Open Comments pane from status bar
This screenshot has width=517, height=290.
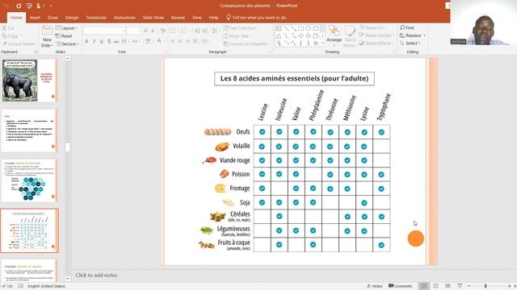click(401, 286)
